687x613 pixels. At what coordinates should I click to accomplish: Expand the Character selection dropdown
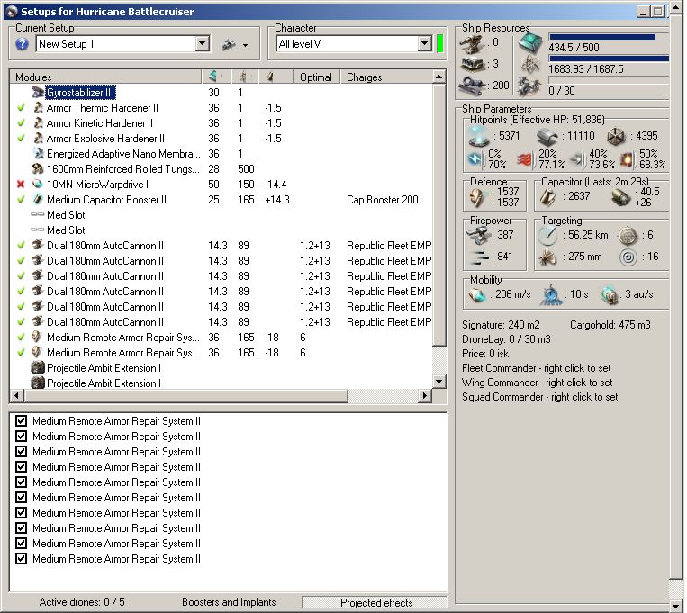(424, 44)
